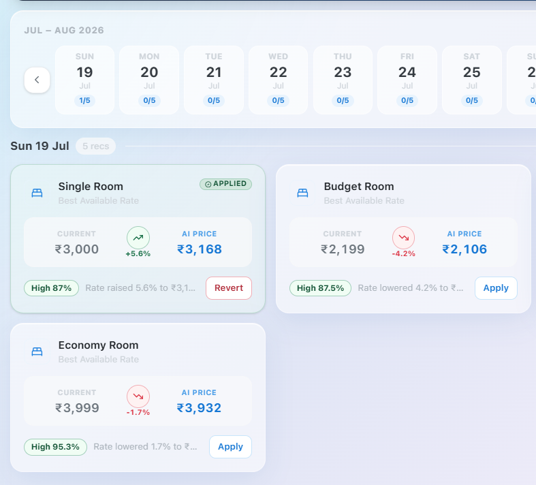Click the Economy Room card title
Viewport: 536px width, 485px height.
tap(99, 345)
